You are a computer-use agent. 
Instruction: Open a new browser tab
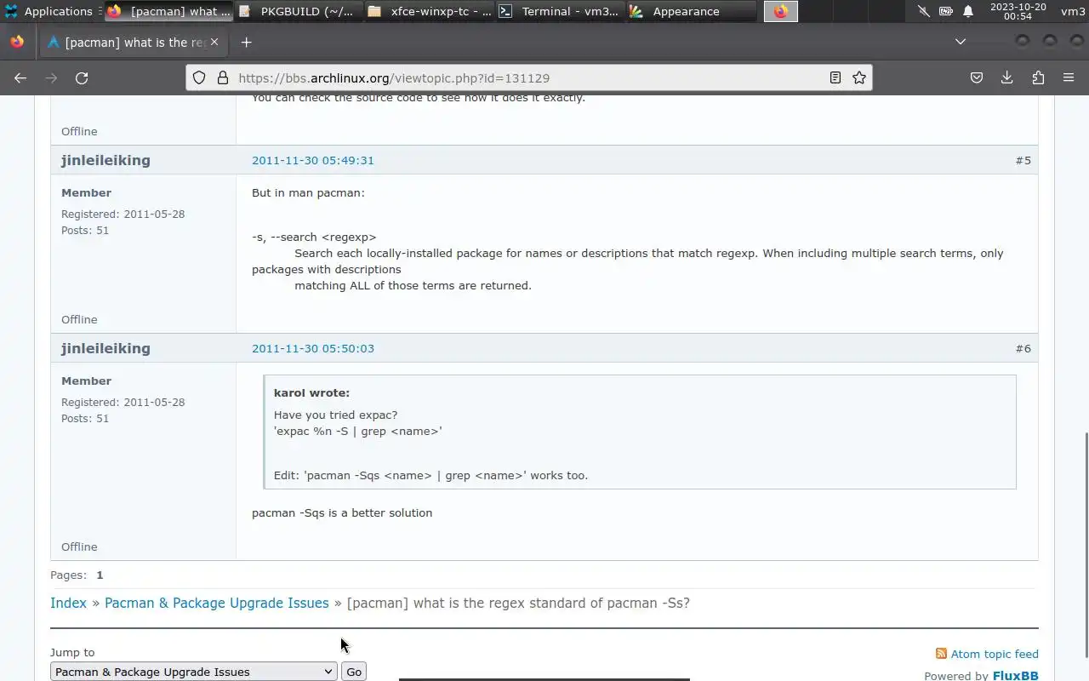(x=246, y=42)
